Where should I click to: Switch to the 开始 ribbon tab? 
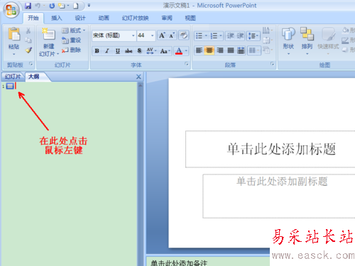coord(33,18)
